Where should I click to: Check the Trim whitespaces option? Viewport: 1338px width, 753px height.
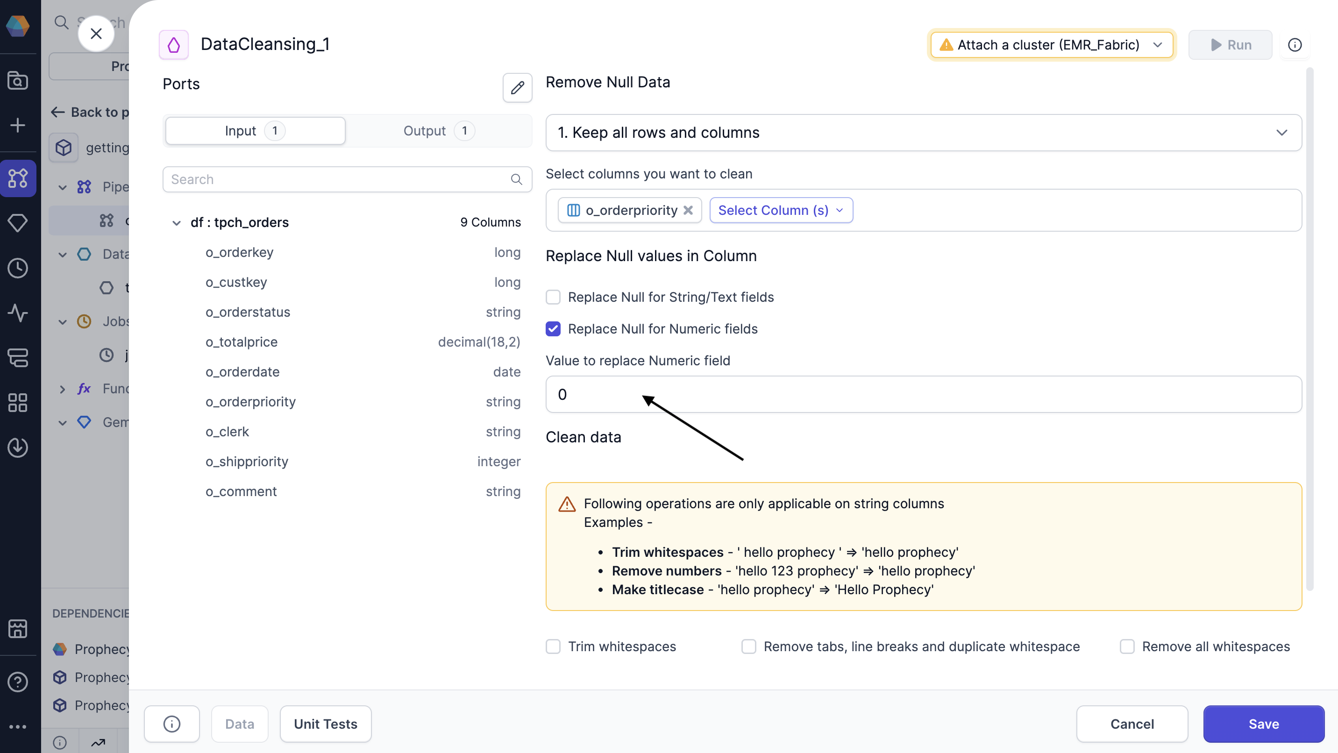pyautogui.click(x=553, y=646)
